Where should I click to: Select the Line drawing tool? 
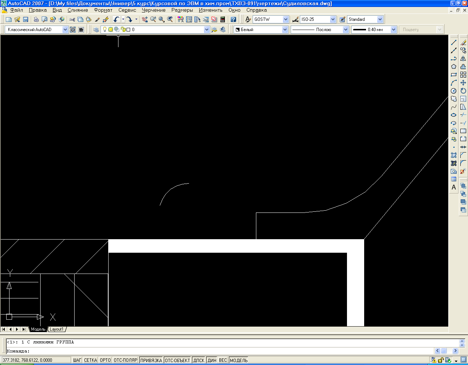[x=454, y=42]
